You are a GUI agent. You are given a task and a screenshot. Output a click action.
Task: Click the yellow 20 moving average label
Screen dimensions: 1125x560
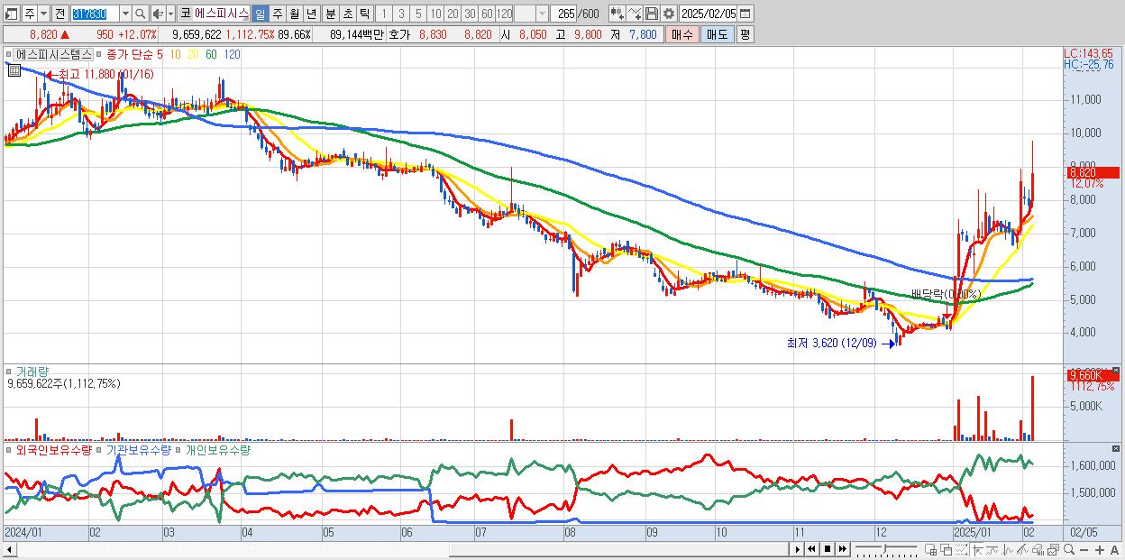(194, 55)
